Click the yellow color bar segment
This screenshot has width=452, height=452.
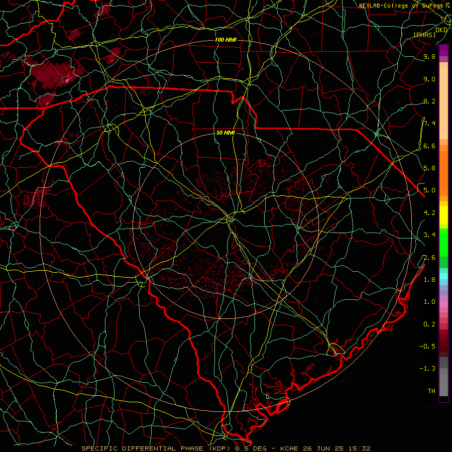(x=443, y=215)
